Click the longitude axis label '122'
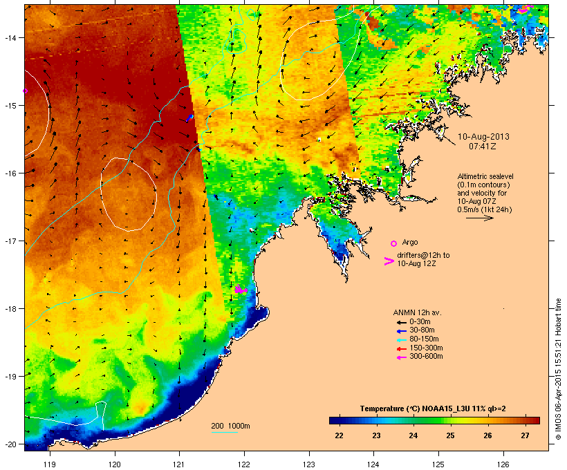Viewport: 567px width, 470px height. tap(244, 464)
